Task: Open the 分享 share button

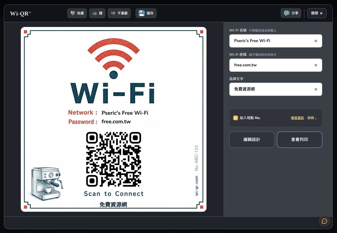Action: 291,13
